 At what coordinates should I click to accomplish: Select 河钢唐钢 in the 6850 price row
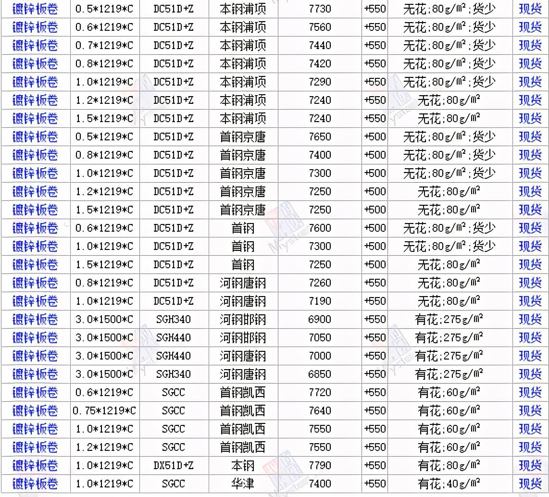click(243, 374)
